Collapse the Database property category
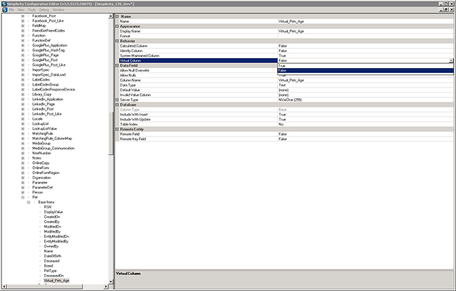This screenshot has height=291, width=456. tap(117, 105)
